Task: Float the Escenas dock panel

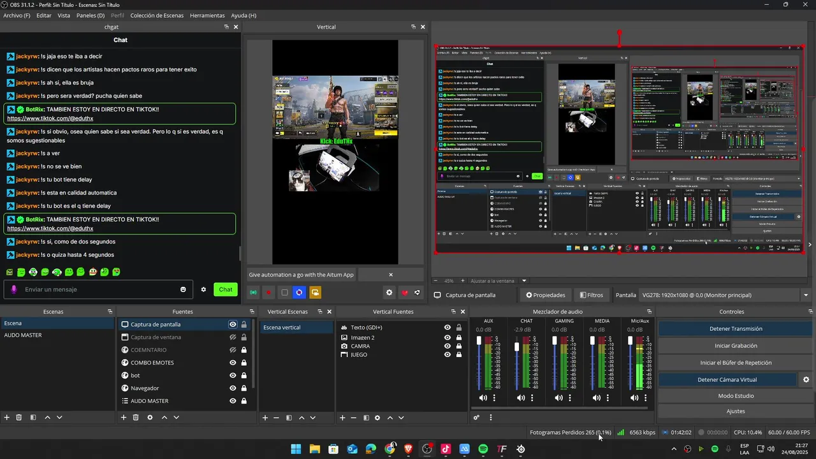Action: click(x=110, y=312)
